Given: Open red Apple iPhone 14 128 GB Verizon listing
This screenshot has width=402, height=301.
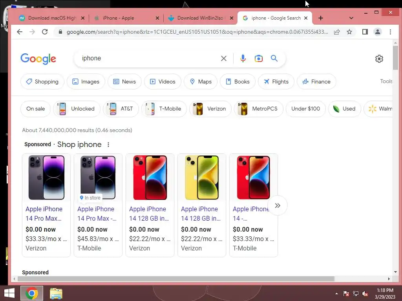Looking at the screenshot, I should coord(150,205).
